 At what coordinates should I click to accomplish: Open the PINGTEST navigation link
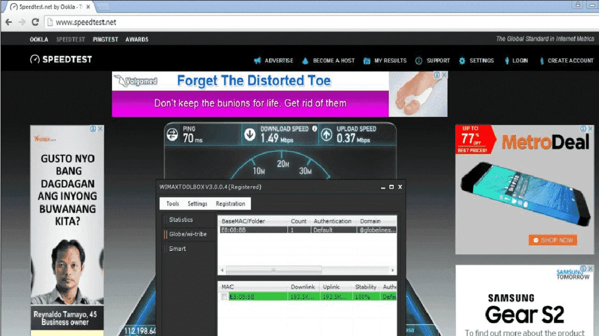105,39
